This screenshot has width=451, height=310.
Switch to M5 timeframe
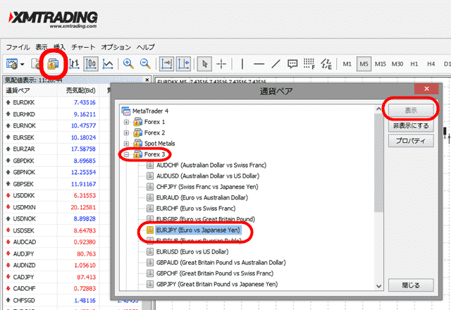coord(364,64)
